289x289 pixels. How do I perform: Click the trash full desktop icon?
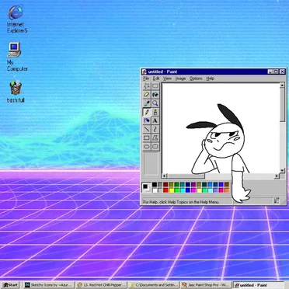click(16, 91)
